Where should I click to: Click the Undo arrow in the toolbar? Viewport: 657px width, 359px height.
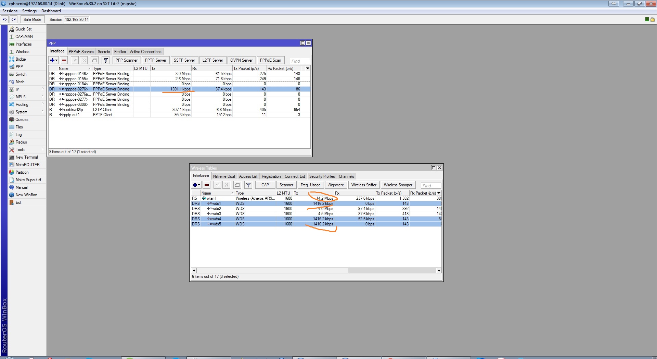5,20
